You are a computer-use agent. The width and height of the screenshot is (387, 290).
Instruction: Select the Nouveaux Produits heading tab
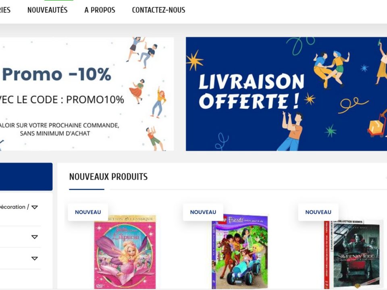[108, 177]
